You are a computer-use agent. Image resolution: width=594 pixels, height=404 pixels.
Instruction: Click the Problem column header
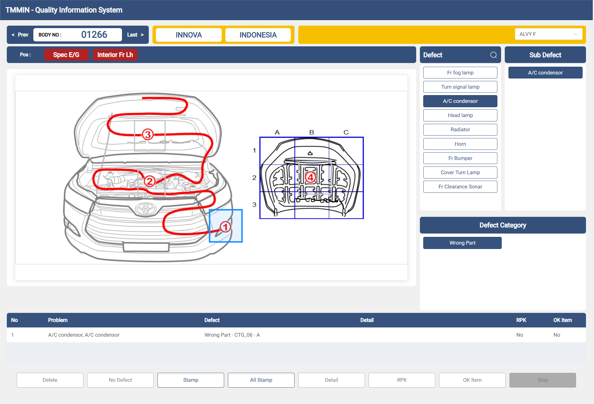click(58, 320)
